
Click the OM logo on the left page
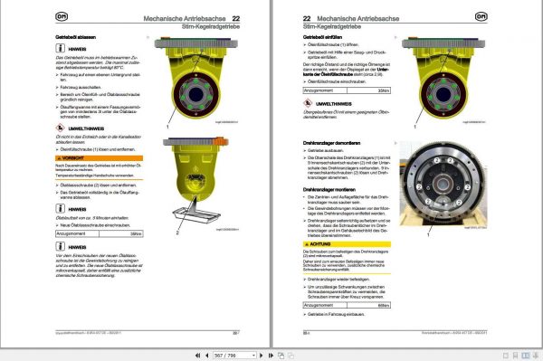(62, 16)
